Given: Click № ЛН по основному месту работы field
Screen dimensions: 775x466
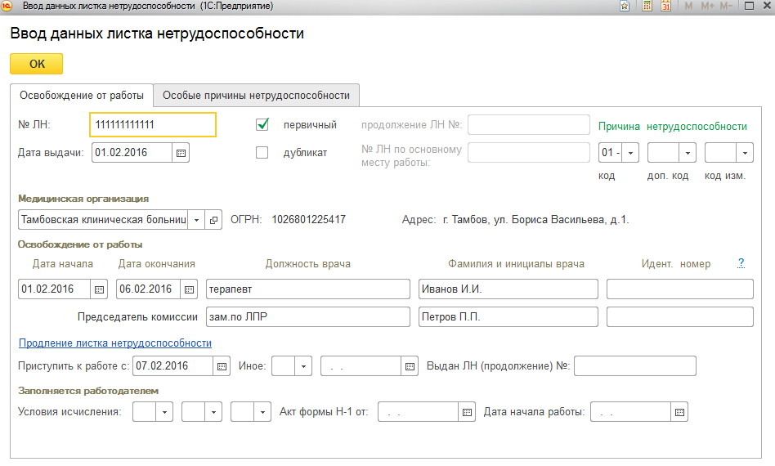Looking at the screenshot, I should [x=529, y=153].
